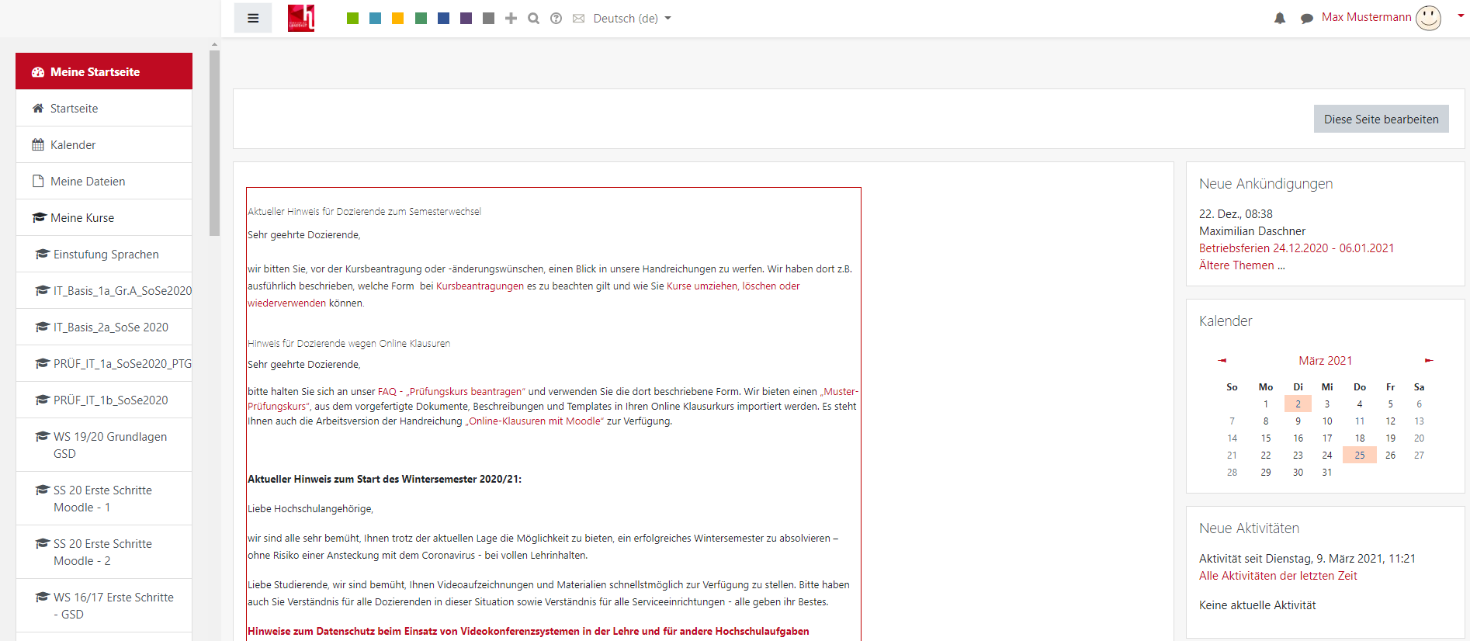
Task: Click the Hochschule Landshut logo
Action: pyautogui.click(x=301, y=18)
